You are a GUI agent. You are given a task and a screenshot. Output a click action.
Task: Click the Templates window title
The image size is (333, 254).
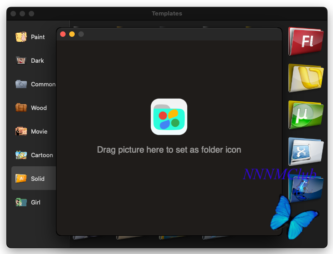click(x=167, y=13)
